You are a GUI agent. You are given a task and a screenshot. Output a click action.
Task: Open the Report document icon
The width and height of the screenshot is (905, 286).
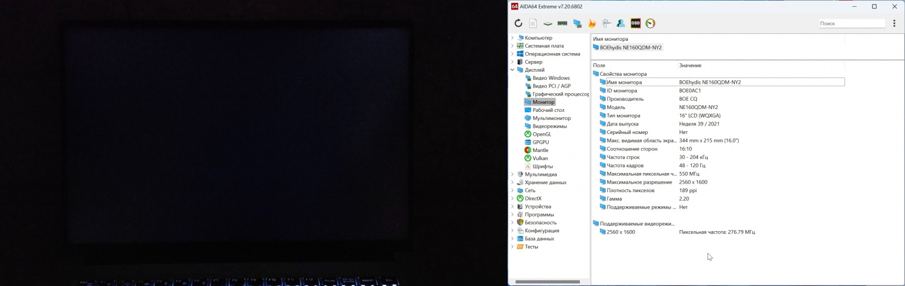point(533,23)
